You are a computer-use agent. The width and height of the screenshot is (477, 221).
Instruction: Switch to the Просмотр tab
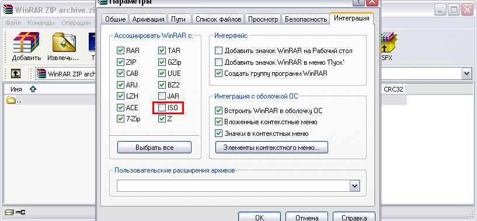(263, 19)
